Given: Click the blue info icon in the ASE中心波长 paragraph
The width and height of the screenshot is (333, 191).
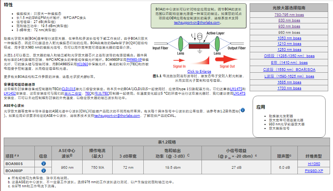Looking at the screenshot, I should point(243,110).
